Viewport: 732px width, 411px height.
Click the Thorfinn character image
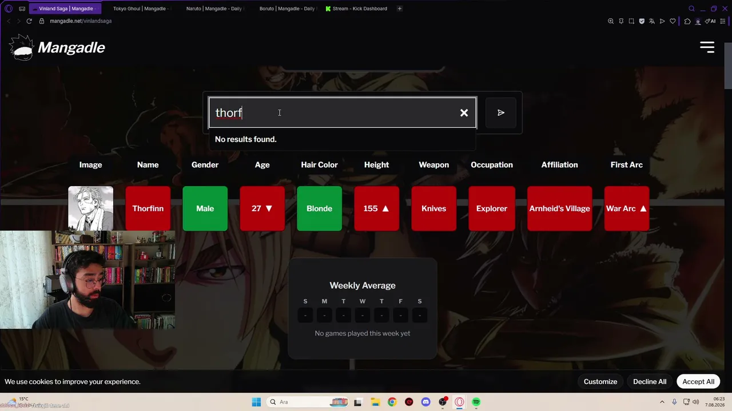[x=90, y=208]
